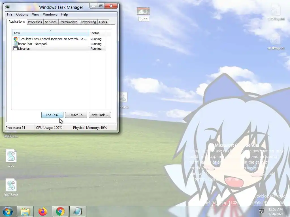Image resolution: width=290 pixels, height=217 pixels.
Task: Select the 30437.vbs desktop file
Action: point(11,188)
